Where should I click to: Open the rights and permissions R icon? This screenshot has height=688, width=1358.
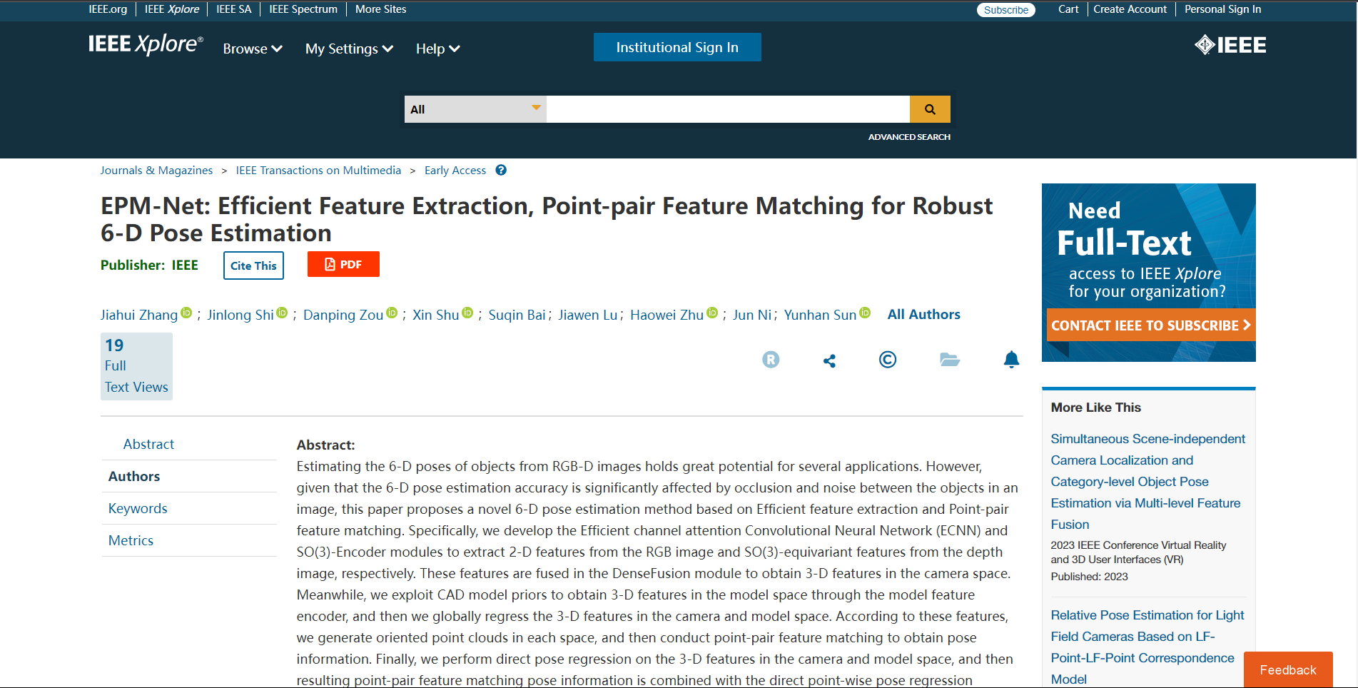(771, 360)
